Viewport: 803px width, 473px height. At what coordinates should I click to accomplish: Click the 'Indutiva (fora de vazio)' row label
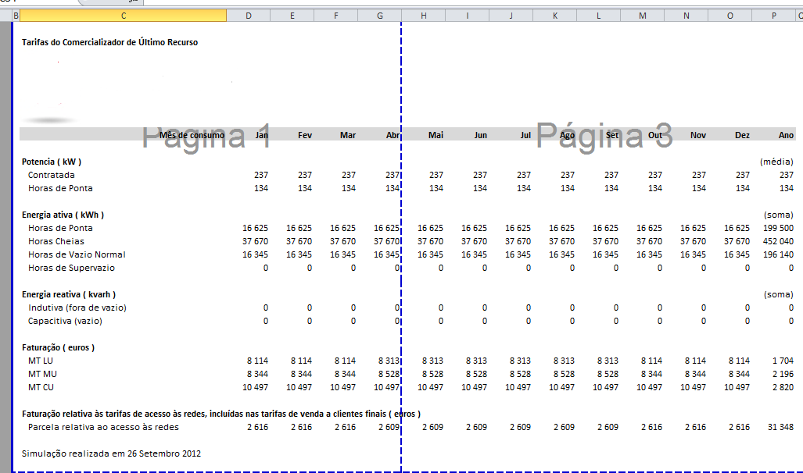[77, 308]
